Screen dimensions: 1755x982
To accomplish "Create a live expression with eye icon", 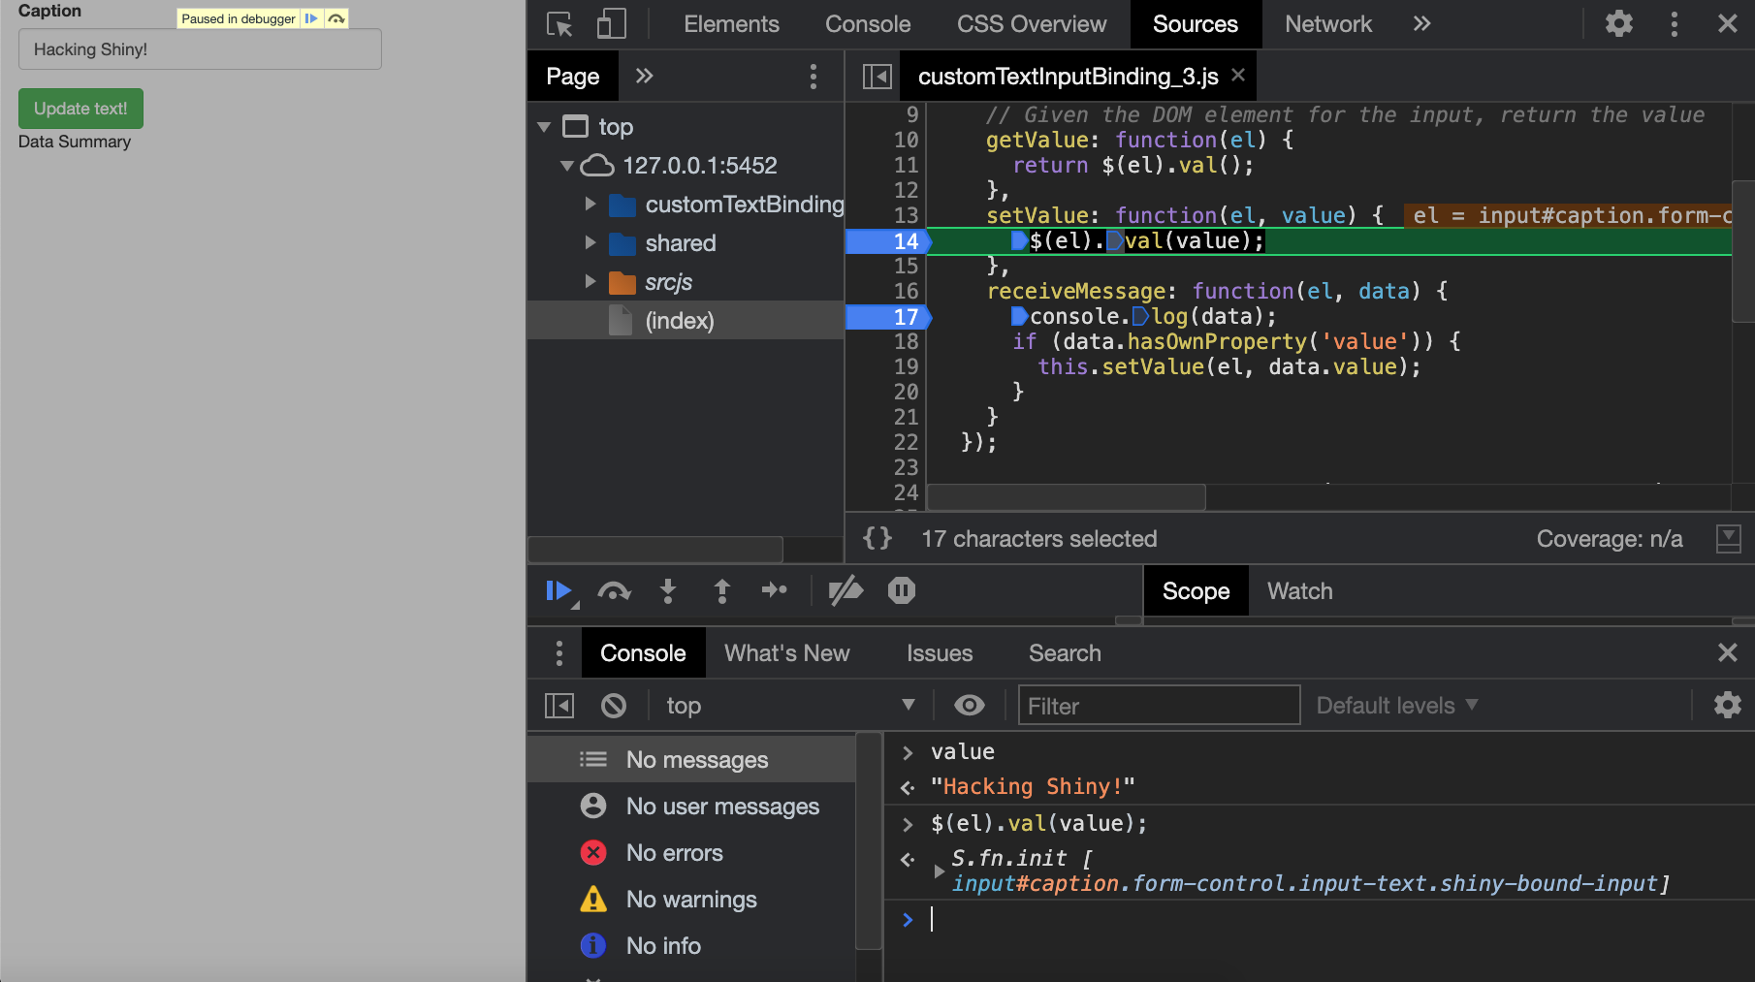I will pyautogui.click(x=969, y=706).
